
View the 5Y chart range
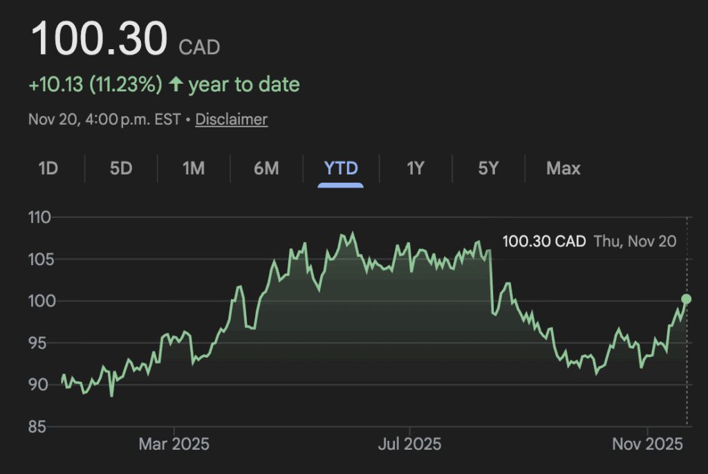[488, 168]
